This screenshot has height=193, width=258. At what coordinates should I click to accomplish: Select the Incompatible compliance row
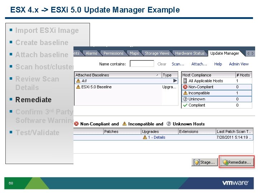click(217, 93)
